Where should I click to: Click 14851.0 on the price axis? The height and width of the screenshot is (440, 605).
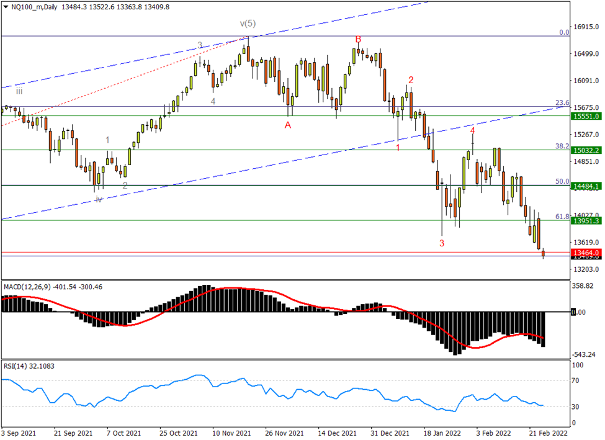pos(586,162)
